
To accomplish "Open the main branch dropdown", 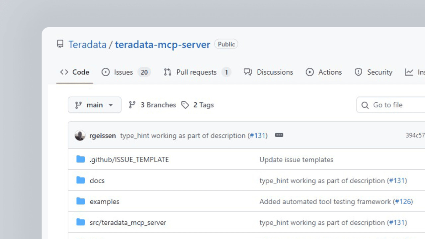I will 95,105.
